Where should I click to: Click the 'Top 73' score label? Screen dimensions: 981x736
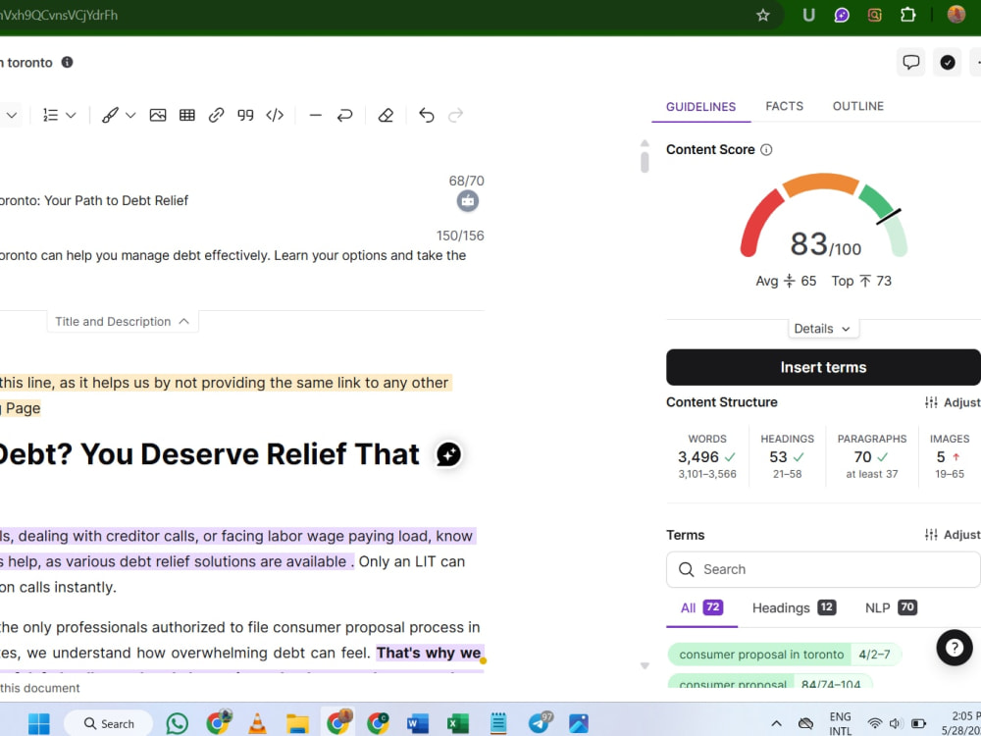(x=861, y=281)
